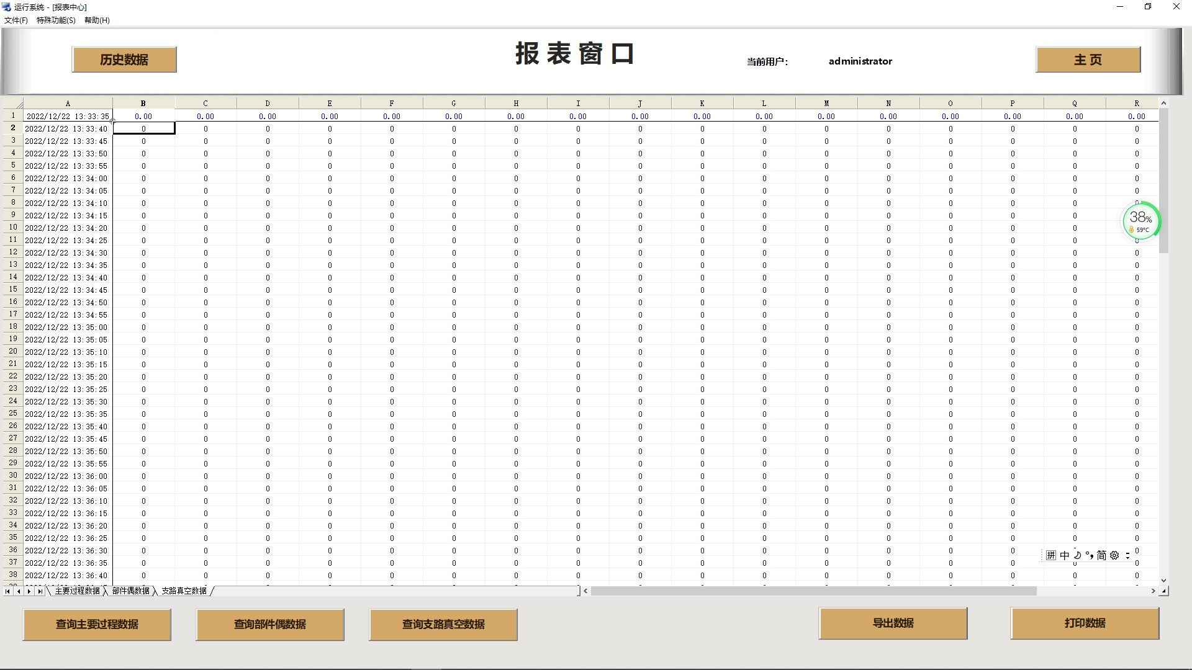Toggle Chinese/English punctuation on the IME bar
The width and height of the screenshot is (1192, 670).
(1091, 555)
